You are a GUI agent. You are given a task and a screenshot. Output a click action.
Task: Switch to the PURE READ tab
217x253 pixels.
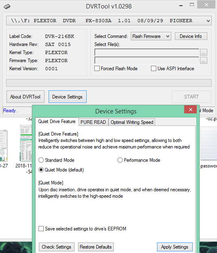tap(93, 122)
